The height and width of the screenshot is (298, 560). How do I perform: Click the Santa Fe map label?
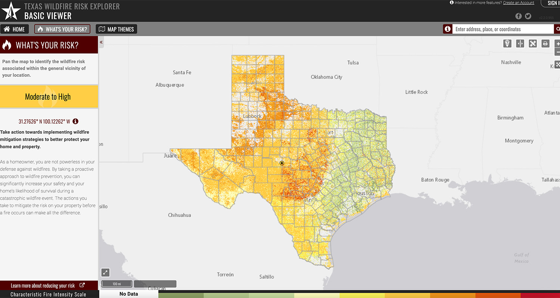click(x=182, y=73)
